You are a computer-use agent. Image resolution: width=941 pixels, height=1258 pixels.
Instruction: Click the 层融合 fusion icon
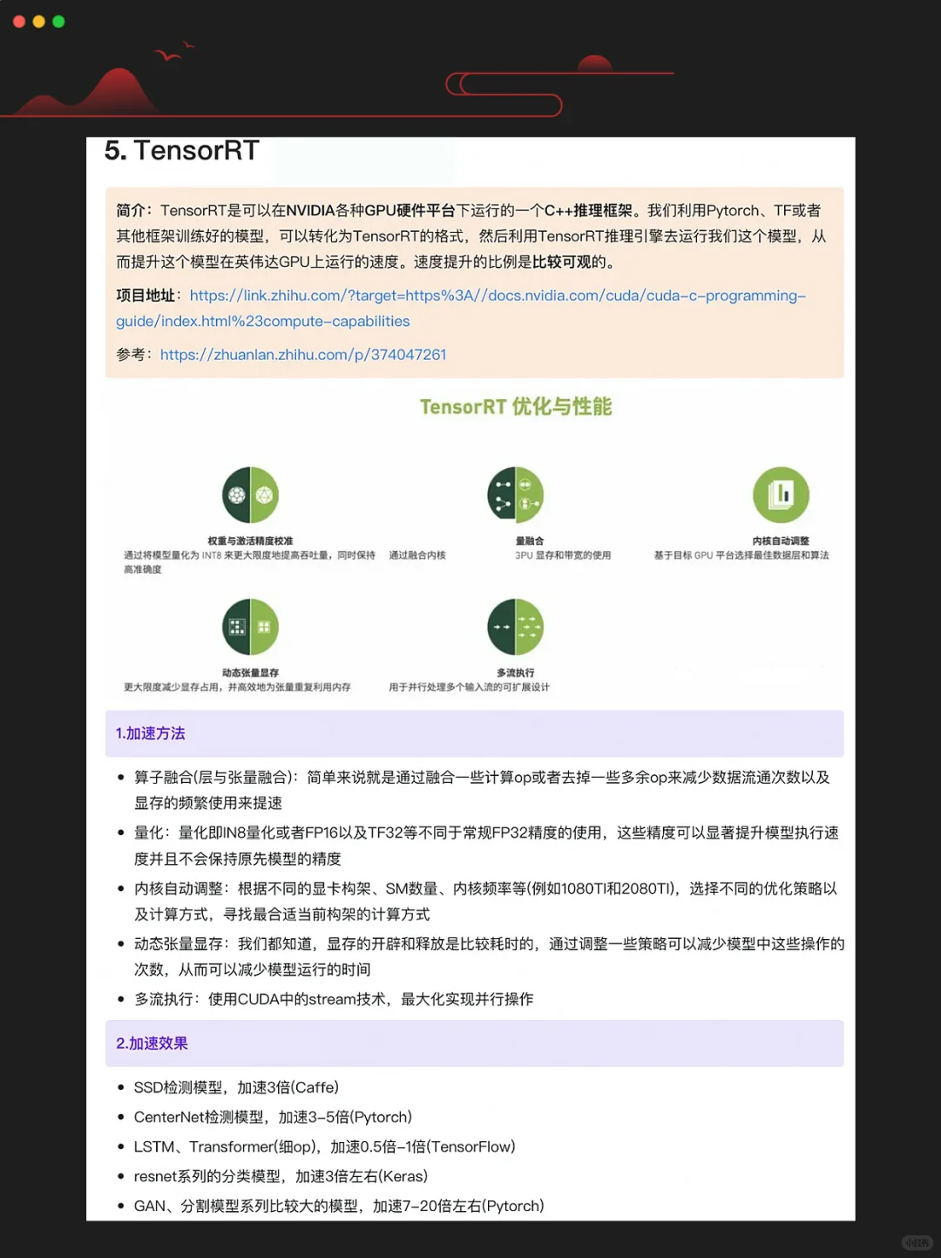(x=515, y=495)
